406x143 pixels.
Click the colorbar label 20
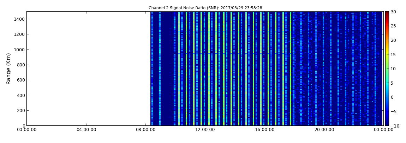(x=394, y=40)
